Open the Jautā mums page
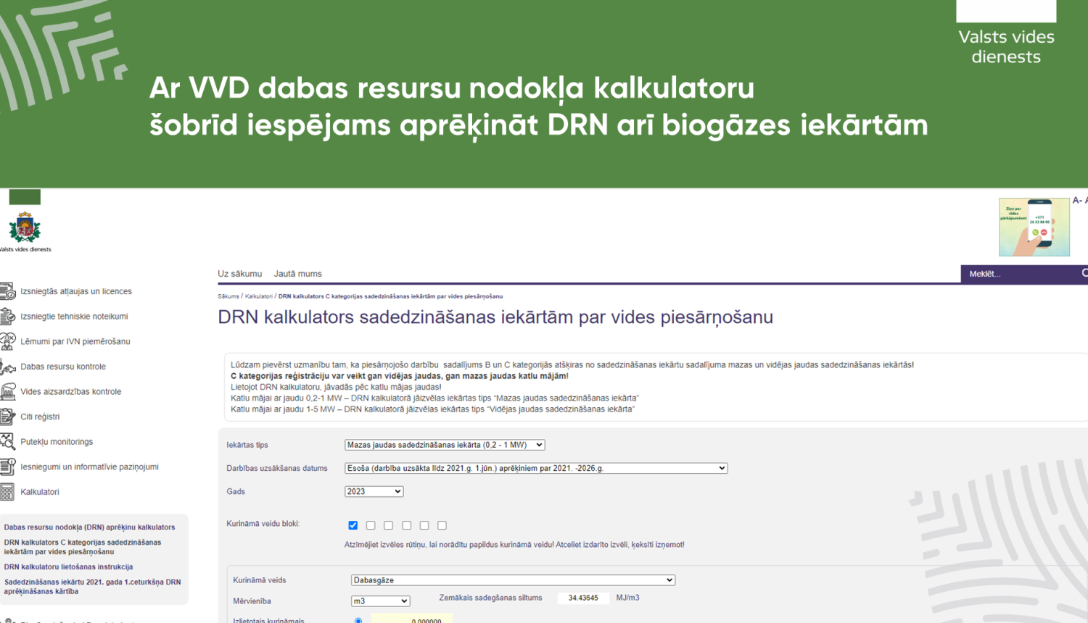Screen dimensions: 1088x623 click(297, 273)
